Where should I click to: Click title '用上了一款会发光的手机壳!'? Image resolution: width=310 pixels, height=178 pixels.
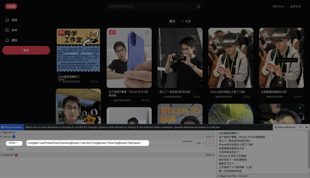175,92
